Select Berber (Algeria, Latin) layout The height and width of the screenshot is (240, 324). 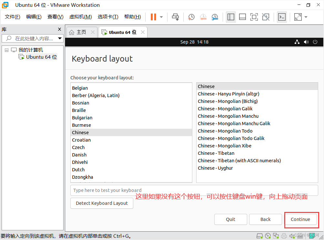point(131,95)
